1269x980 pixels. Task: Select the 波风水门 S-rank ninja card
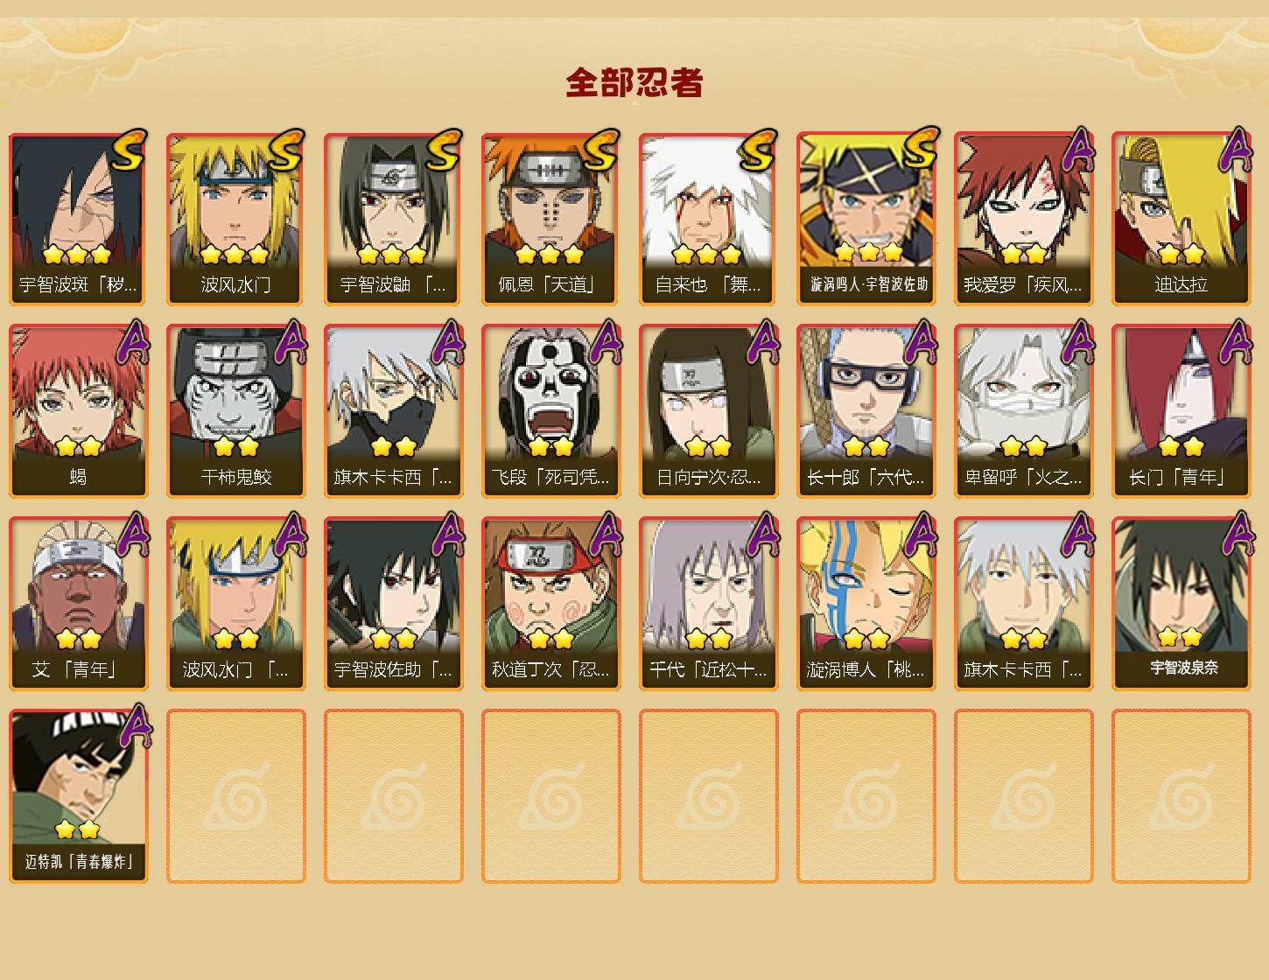[236, 219]
